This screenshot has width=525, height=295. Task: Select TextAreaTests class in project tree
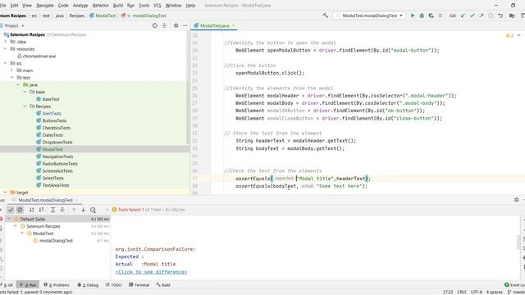click(55, 185)
